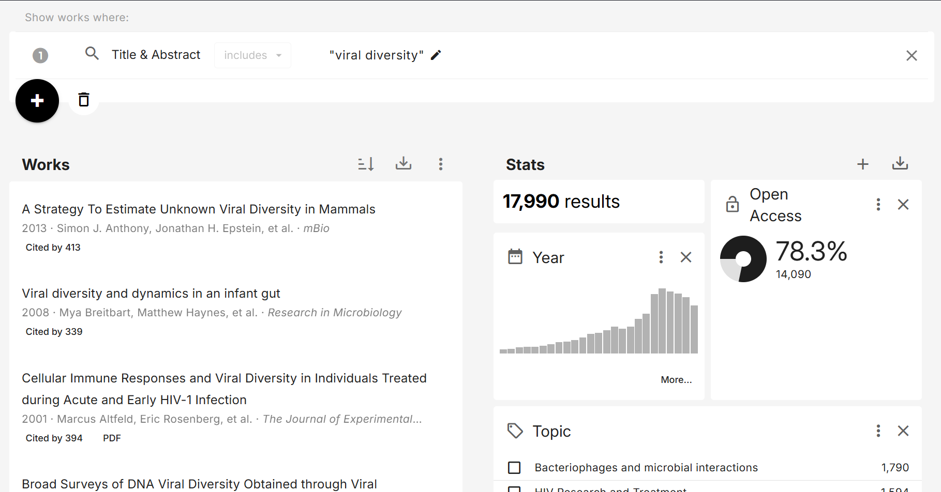Screen dimensions: 941x492
Task: Open PDF link for HIV-1 Infection paper
Action: coord(112,438)
